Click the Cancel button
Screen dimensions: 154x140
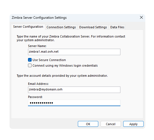click(x=111, y=124)
